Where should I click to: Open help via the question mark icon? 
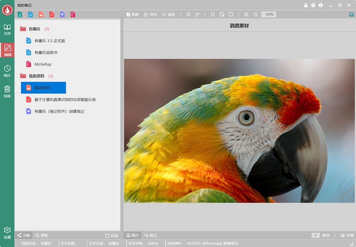313,5
